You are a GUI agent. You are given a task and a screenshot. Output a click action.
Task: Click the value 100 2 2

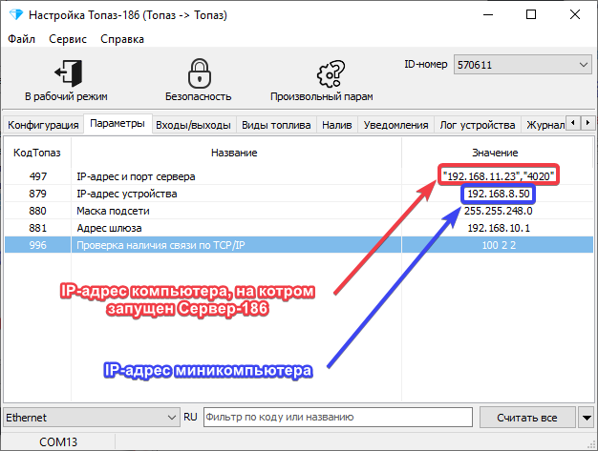pyautogui.click(x=499, y=245)
